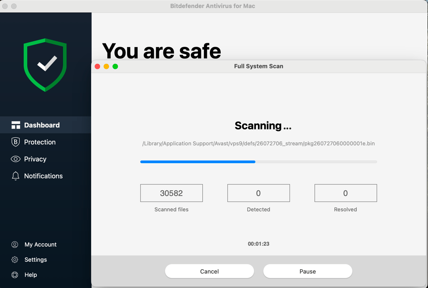Minimize the Full System Scan window

107,66
